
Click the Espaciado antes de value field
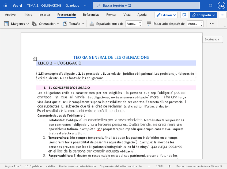(x=131, y=24)
